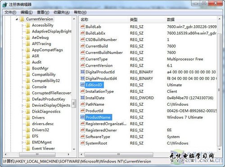
Task: Click the AeDebug folder icon
Action: (x=28, y=37)
